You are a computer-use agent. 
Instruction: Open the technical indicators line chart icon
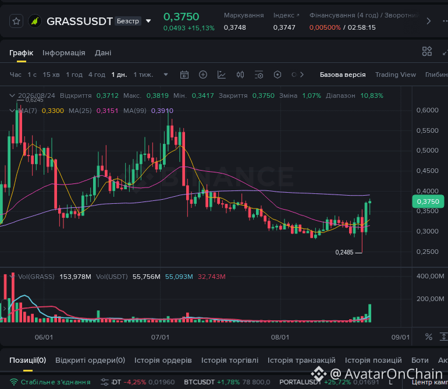coord(222,75)
